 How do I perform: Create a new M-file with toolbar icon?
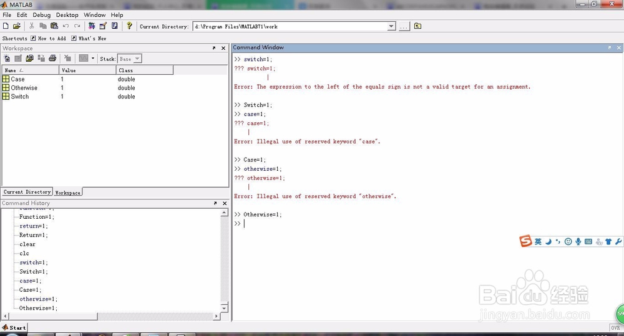[6, 26]
